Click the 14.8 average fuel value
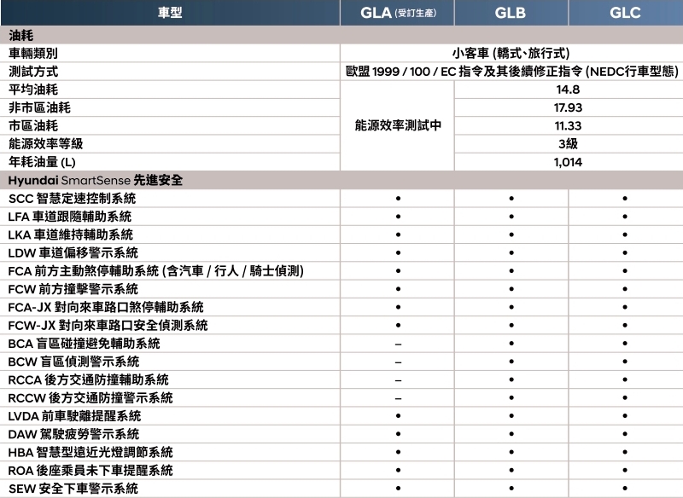This screenshot has width=683, height=498. pos(568,90)
